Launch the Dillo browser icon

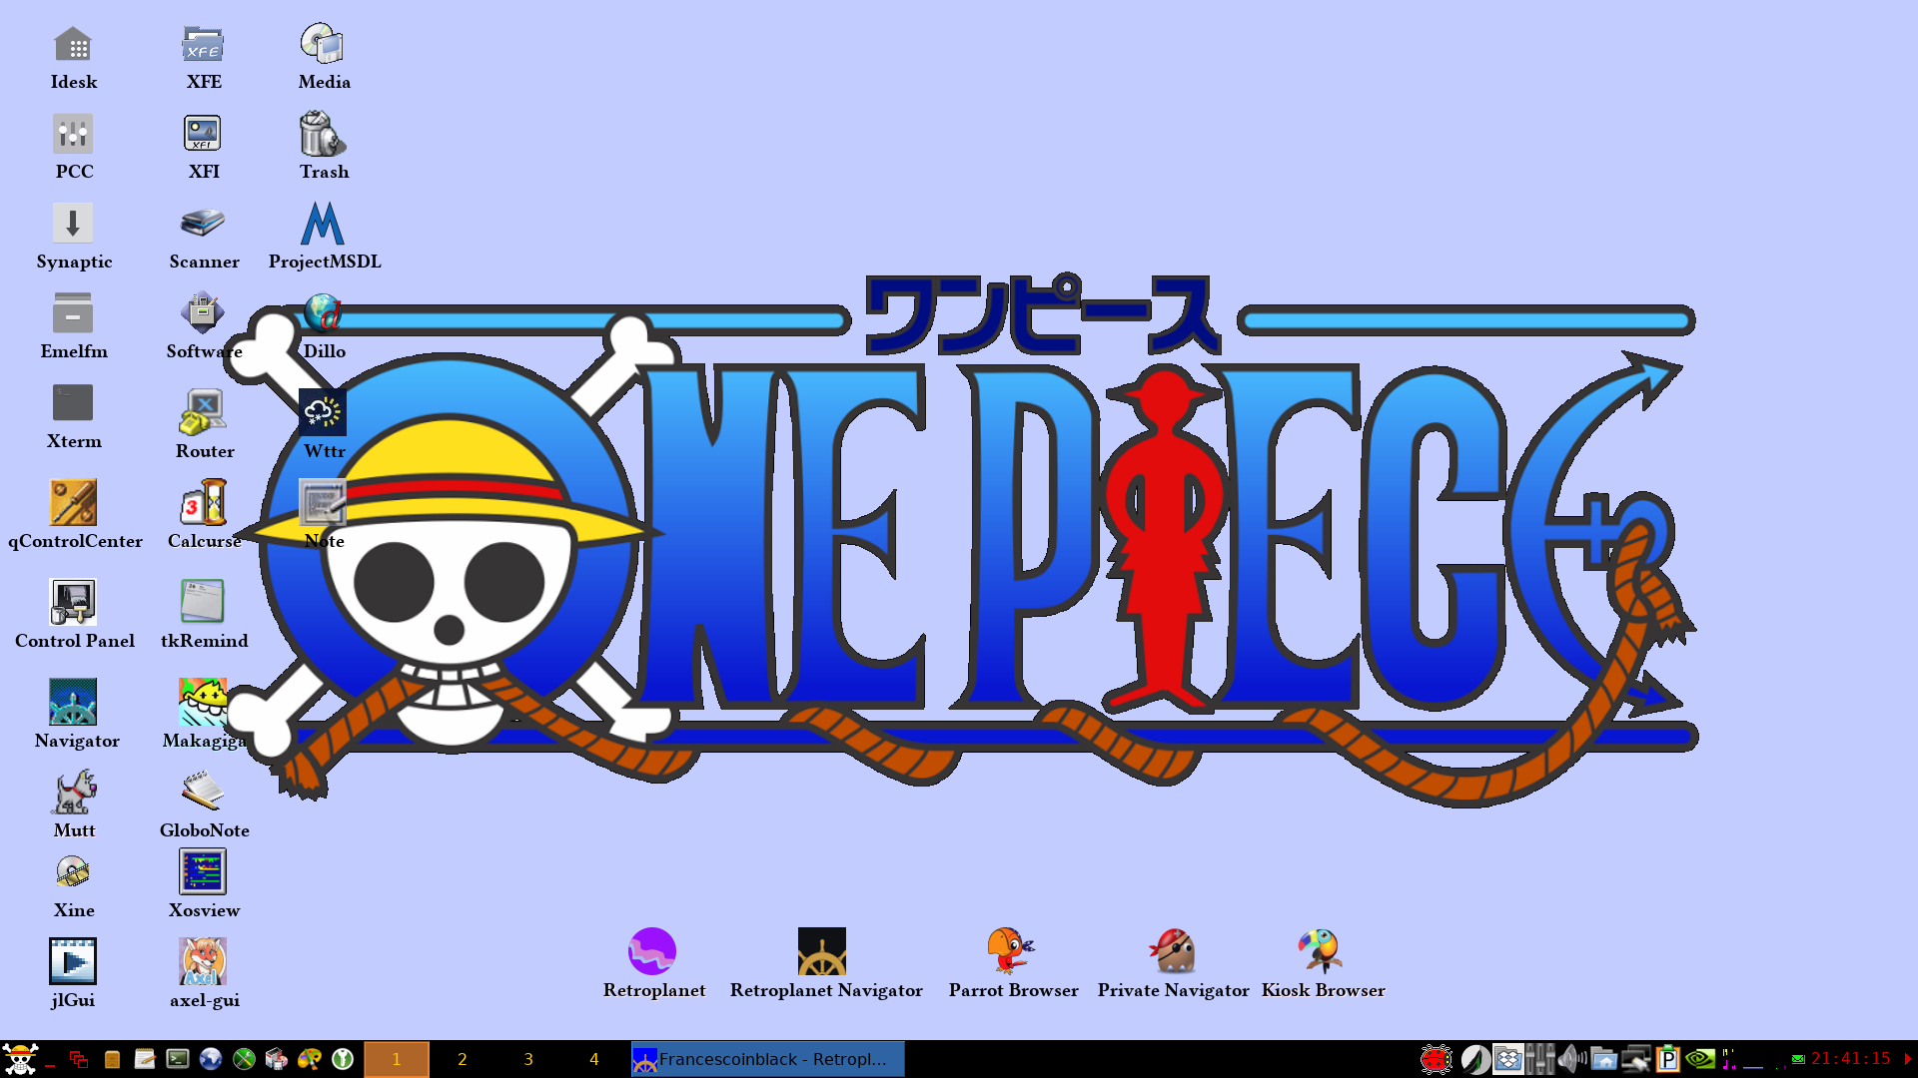click(x=323, y=314)
